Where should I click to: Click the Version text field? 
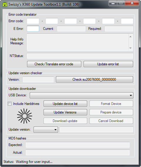(38, 80)
